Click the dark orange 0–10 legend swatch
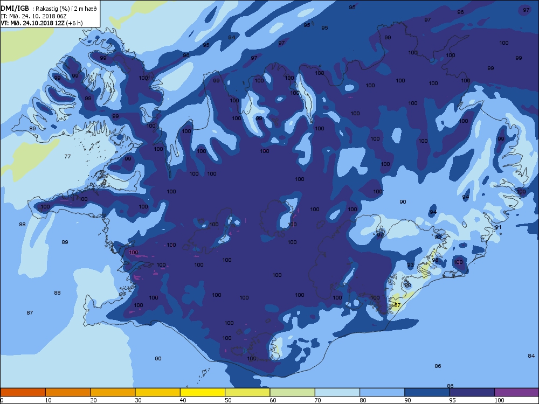539x404 pixels. coord(23,392)
